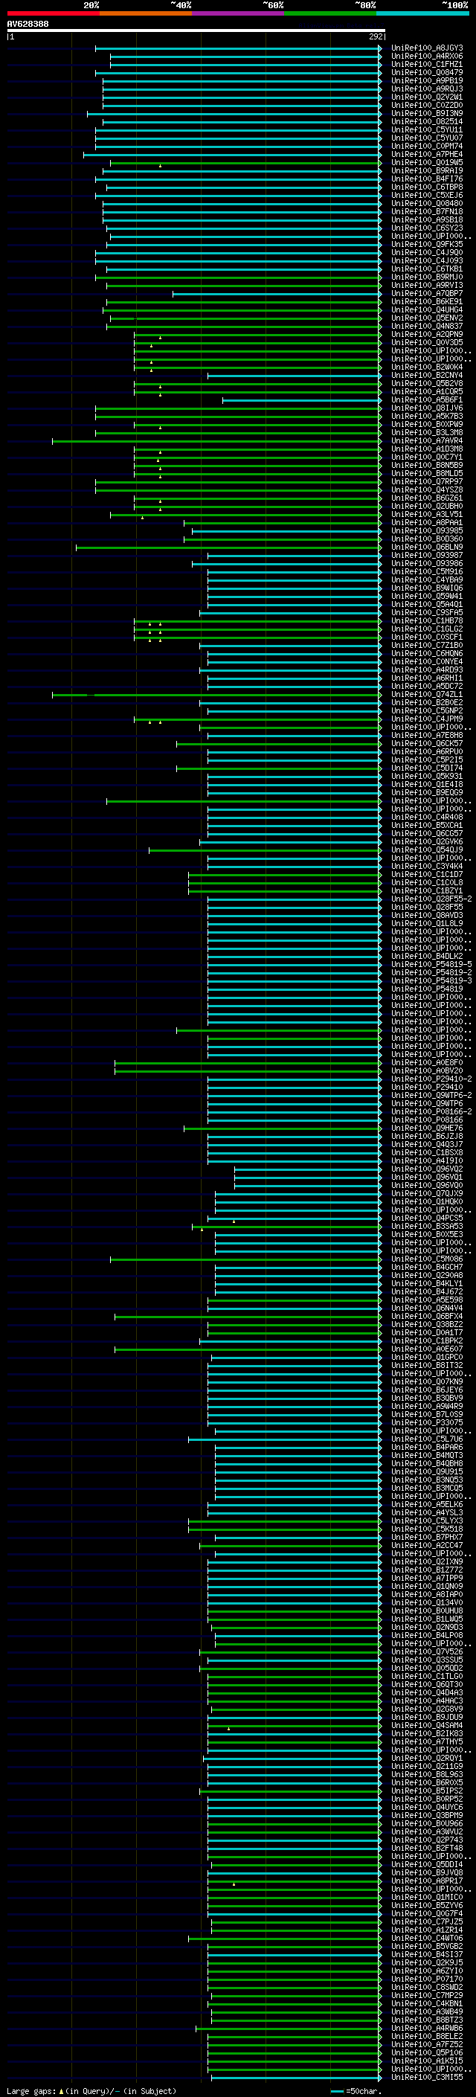The width and height of the screenshot is (476, 2097).
Task: Open hit UniRef100_Q290A8
Action: tap(427, 1276)
